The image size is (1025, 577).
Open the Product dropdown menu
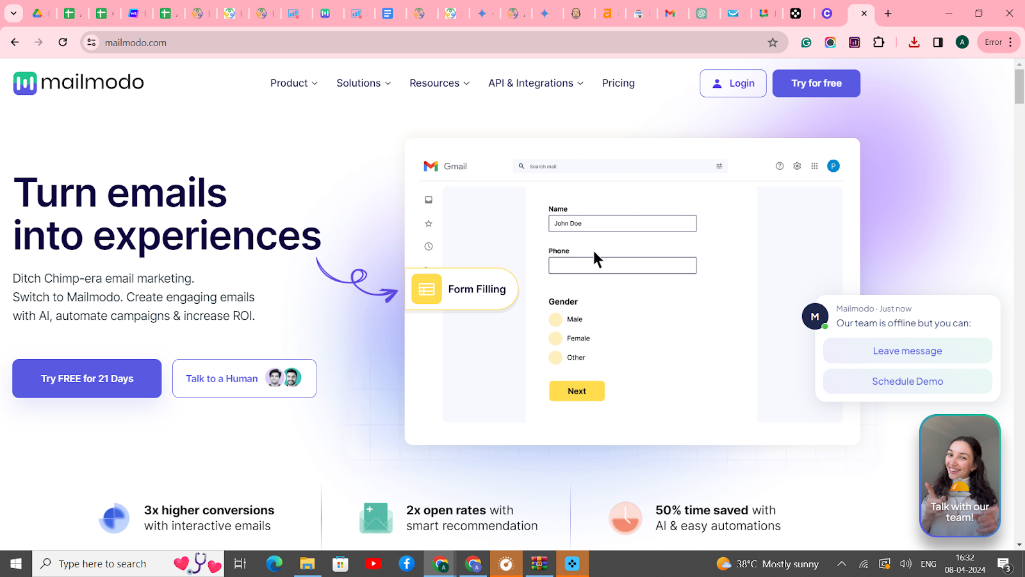coord(293,83)
